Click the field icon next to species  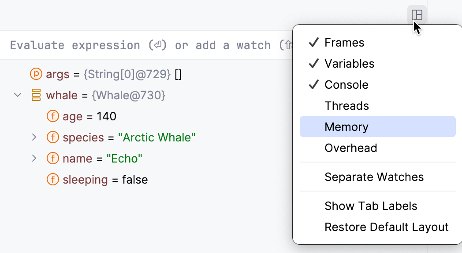click(x=53, y=137)
